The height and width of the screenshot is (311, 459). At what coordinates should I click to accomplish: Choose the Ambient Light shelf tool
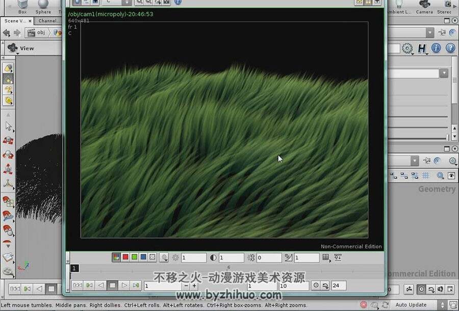pos(399,7)
